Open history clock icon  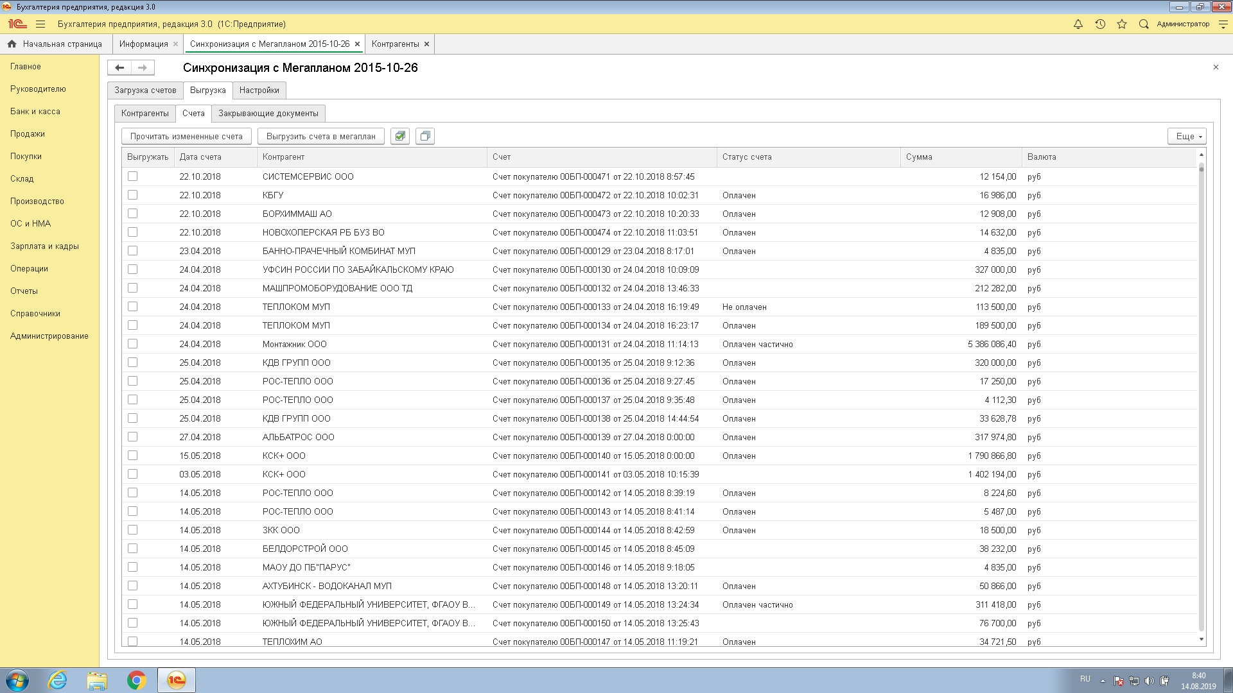[x=1100, y=24]
